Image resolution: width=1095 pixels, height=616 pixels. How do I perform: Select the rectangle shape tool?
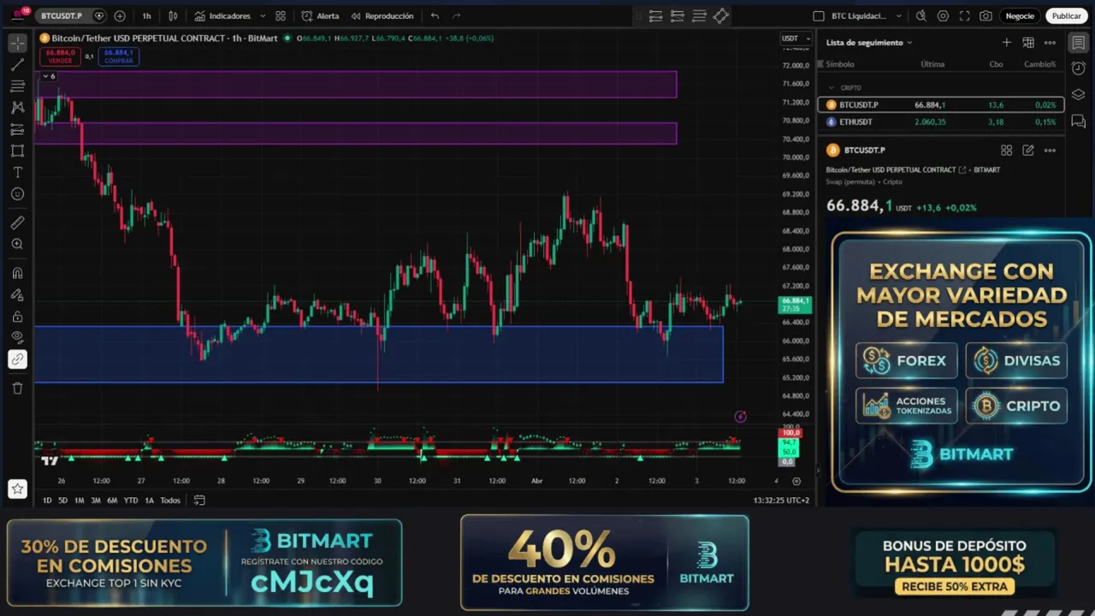tap(17, 151)
